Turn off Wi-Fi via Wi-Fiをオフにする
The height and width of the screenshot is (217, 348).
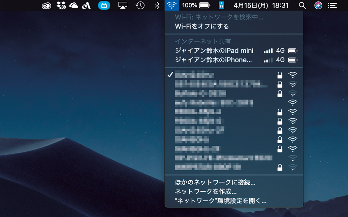pyautogui.click(x=202, y=26)
